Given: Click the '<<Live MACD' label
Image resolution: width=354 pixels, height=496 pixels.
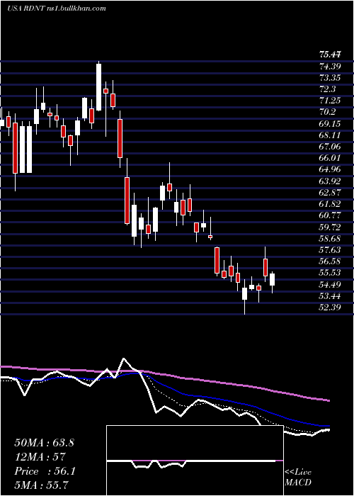Looking at the screenshot, I should pyautogui.click(x=298, y=478).
